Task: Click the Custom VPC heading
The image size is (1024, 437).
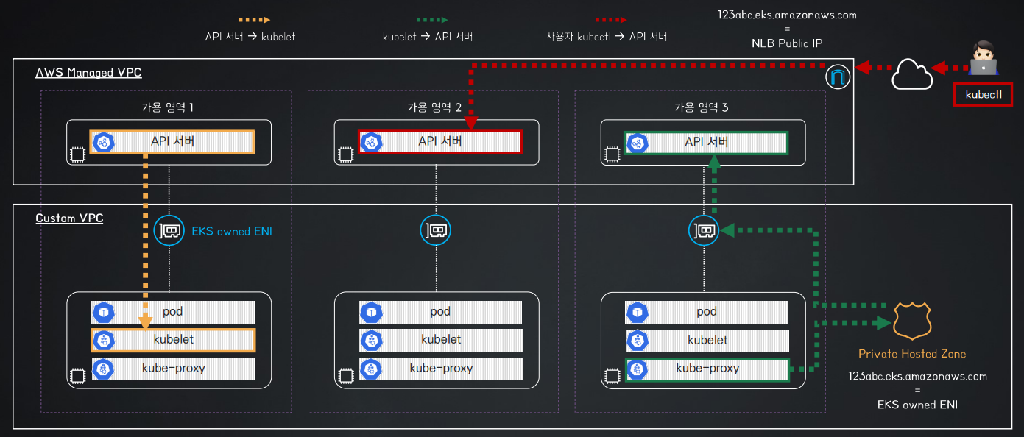Action: (70, 218)
